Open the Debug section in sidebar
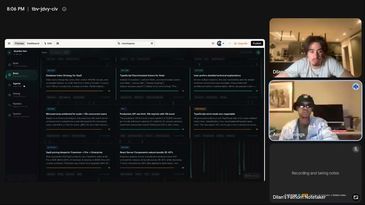 [21, 95]
